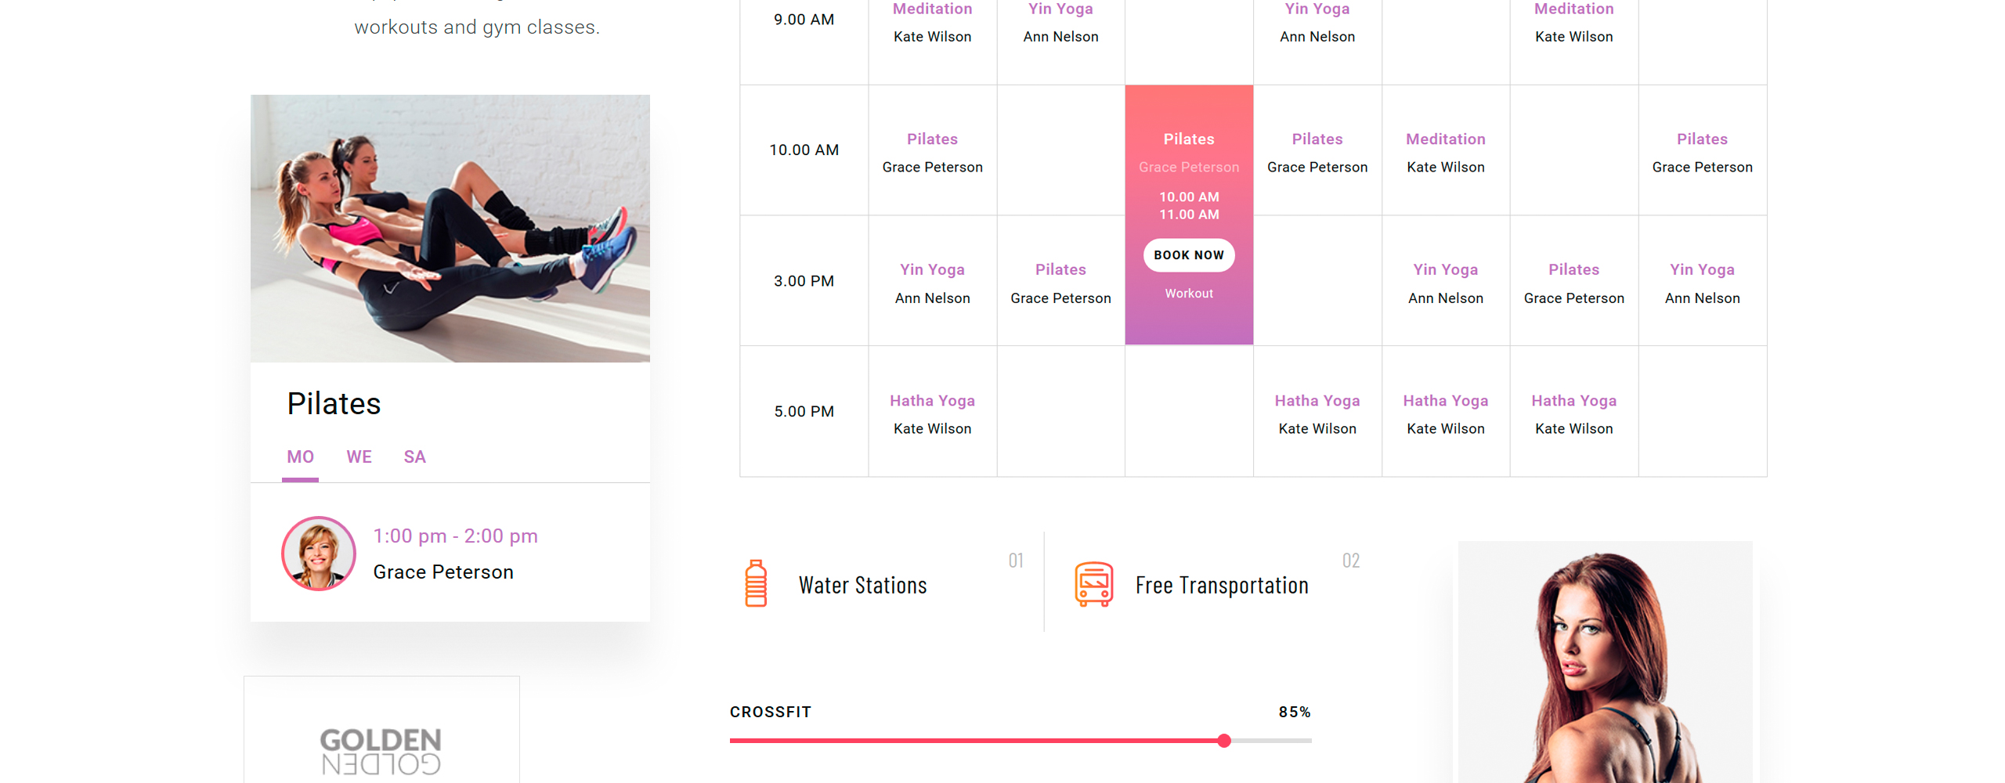Click Grace Peterson's round avatar photo
Viewport: 2005px width, 783px height.
click(x=319, y=554)
